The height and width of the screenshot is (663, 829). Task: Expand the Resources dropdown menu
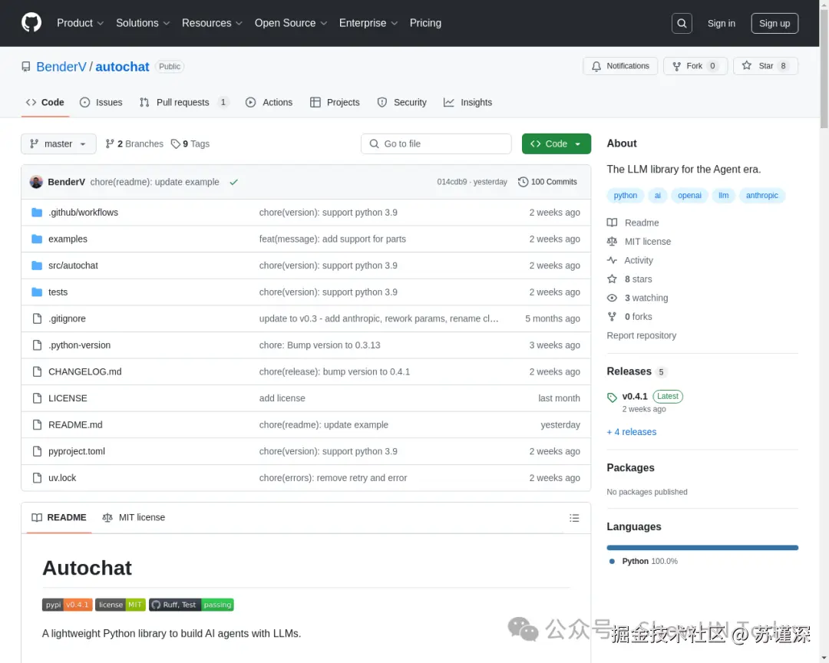212,23
